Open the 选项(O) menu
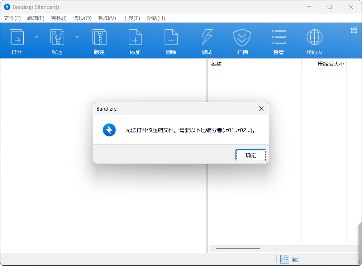 tap(82, 18)
